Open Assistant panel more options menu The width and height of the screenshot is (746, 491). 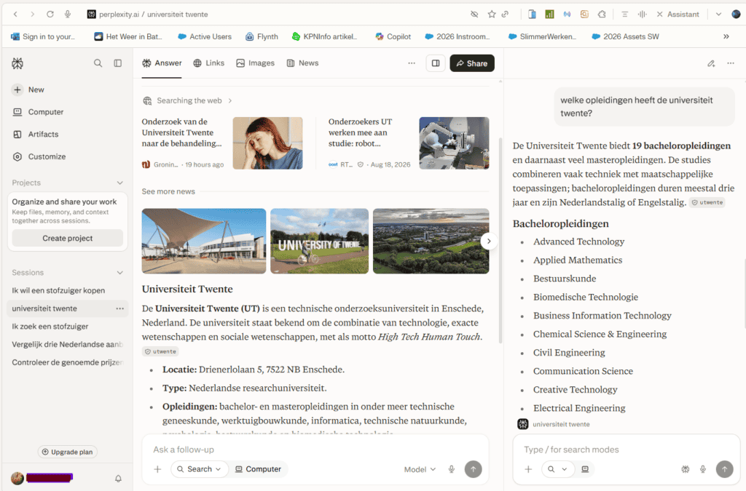(x=731, y=63)
